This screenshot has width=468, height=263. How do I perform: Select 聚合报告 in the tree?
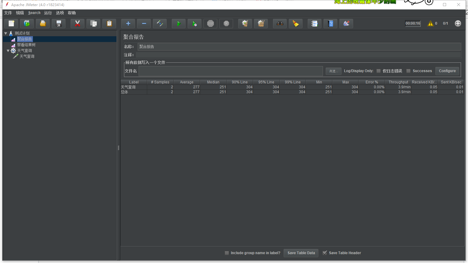click(24, 39)
